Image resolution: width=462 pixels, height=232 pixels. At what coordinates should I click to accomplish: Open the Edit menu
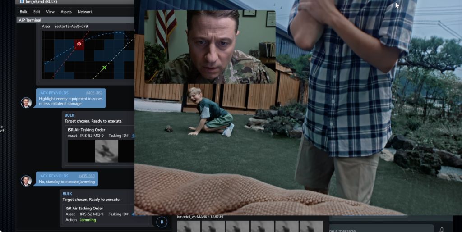point(37,12)
